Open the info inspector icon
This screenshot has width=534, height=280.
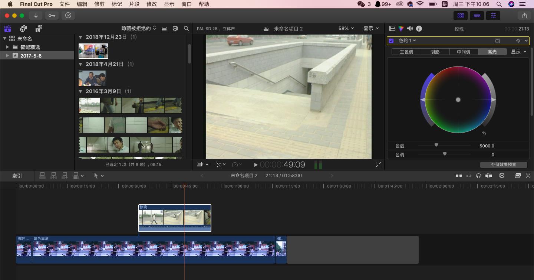(x=419, y=29)
